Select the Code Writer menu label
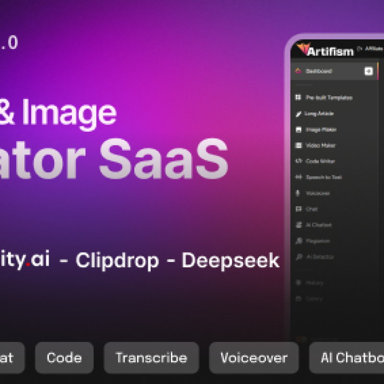Viewport: 384px width, 384px height. [x=320, y=161]
